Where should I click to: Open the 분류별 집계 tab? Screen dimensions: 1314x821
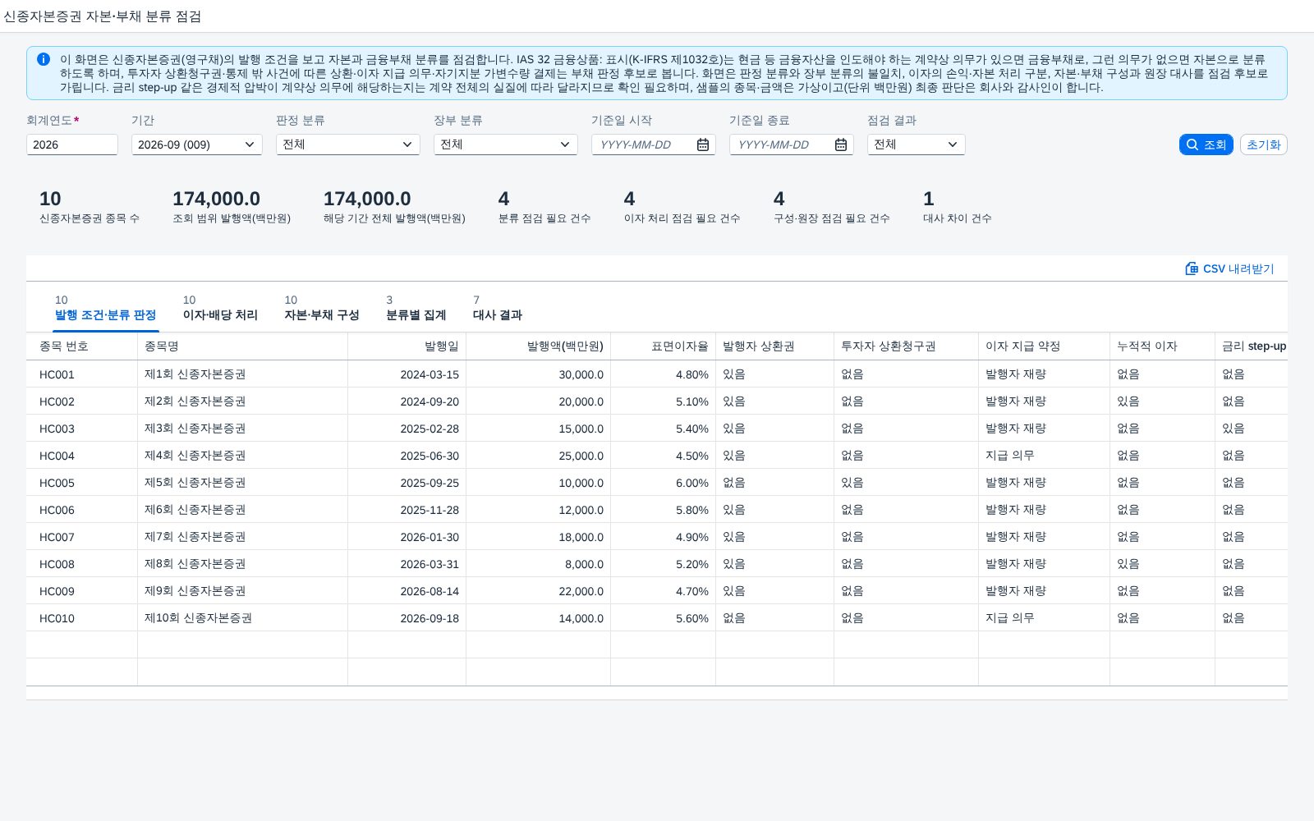(x=416, y=308)
